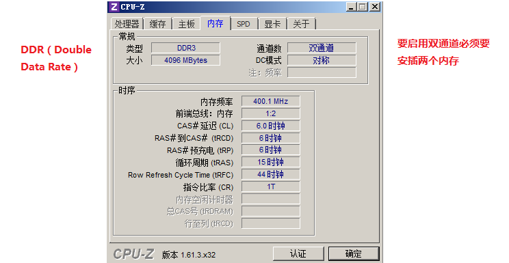509x263 pixels.
Task: Select the 1:2 FSB:DRAM ratio value
Action: [270, 113]
